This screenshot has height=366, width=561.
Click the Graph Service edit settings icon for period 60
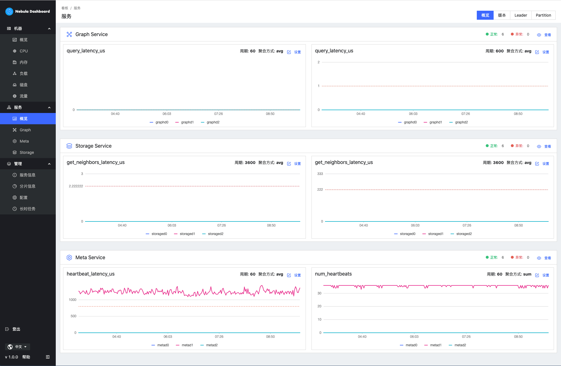click(289, 52)
